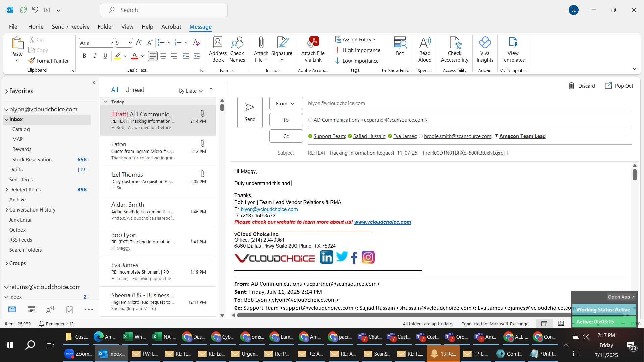
Task: Click View Templates
Action: pos(513,49)
